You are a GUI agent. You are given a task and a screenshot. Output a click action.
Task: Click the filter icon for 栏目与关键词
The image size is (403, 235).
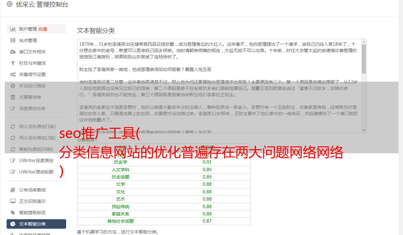tap(13, 63)
